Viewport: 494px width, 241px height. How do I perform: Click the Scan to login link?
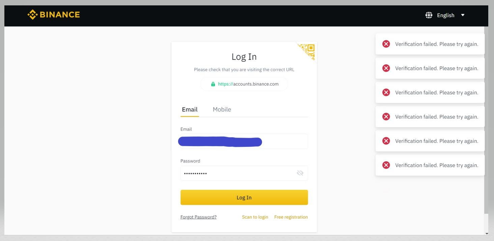click(255, 217)
